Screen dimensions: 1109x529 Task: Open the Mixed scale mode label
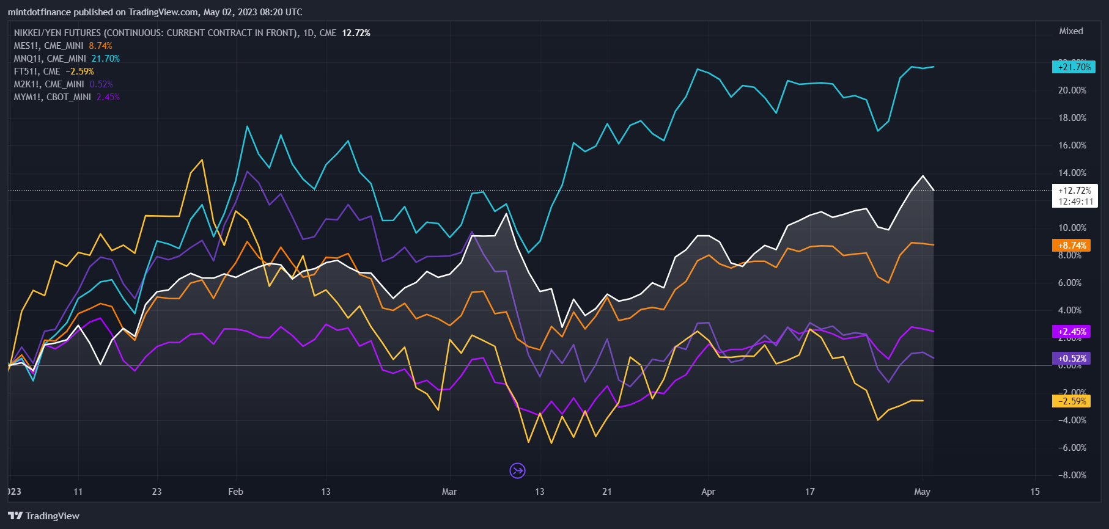click(x=1071, y=31)
